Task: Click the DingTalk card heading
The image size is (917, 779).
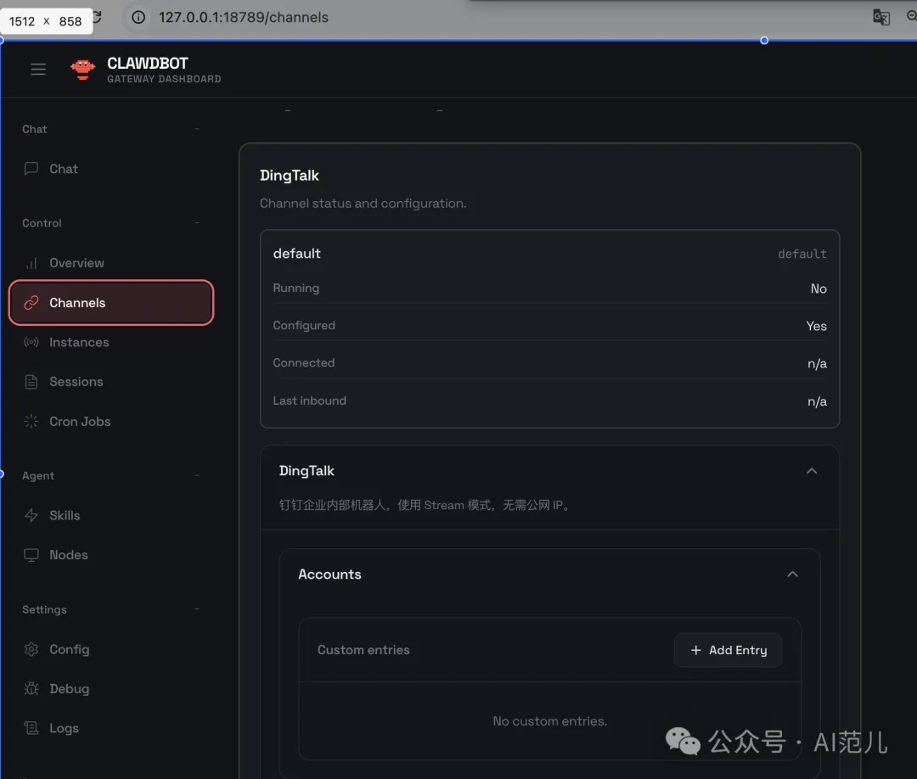Action: pos(290,176)
